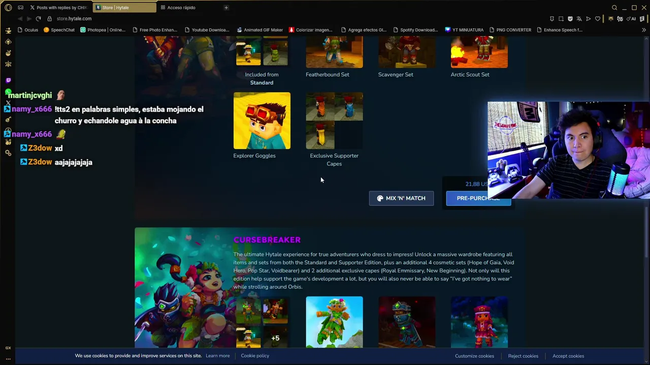Open Customize cookies settings

[474, 356]
